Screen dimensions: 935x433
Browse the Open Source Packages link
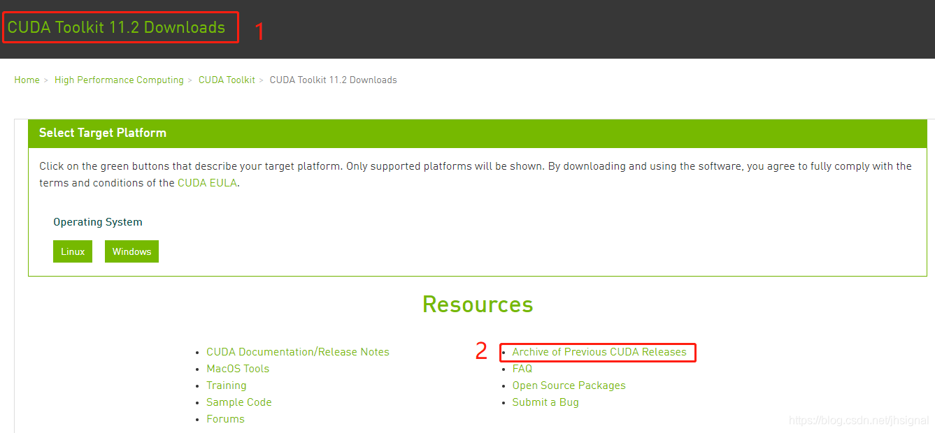tap(569, 386)
